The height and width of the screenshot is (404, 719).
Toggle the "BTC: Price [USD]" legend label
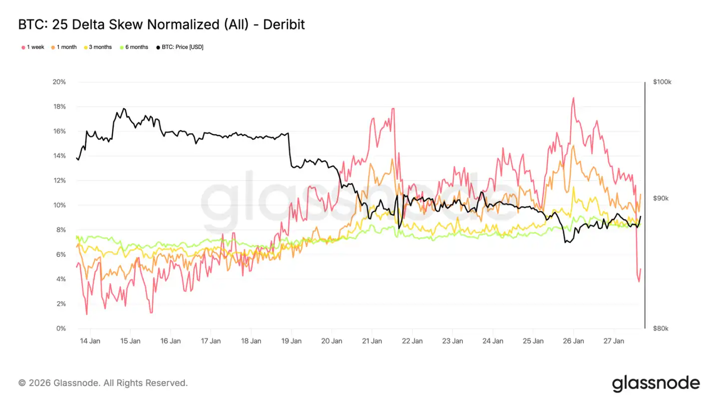coord(183,47)
